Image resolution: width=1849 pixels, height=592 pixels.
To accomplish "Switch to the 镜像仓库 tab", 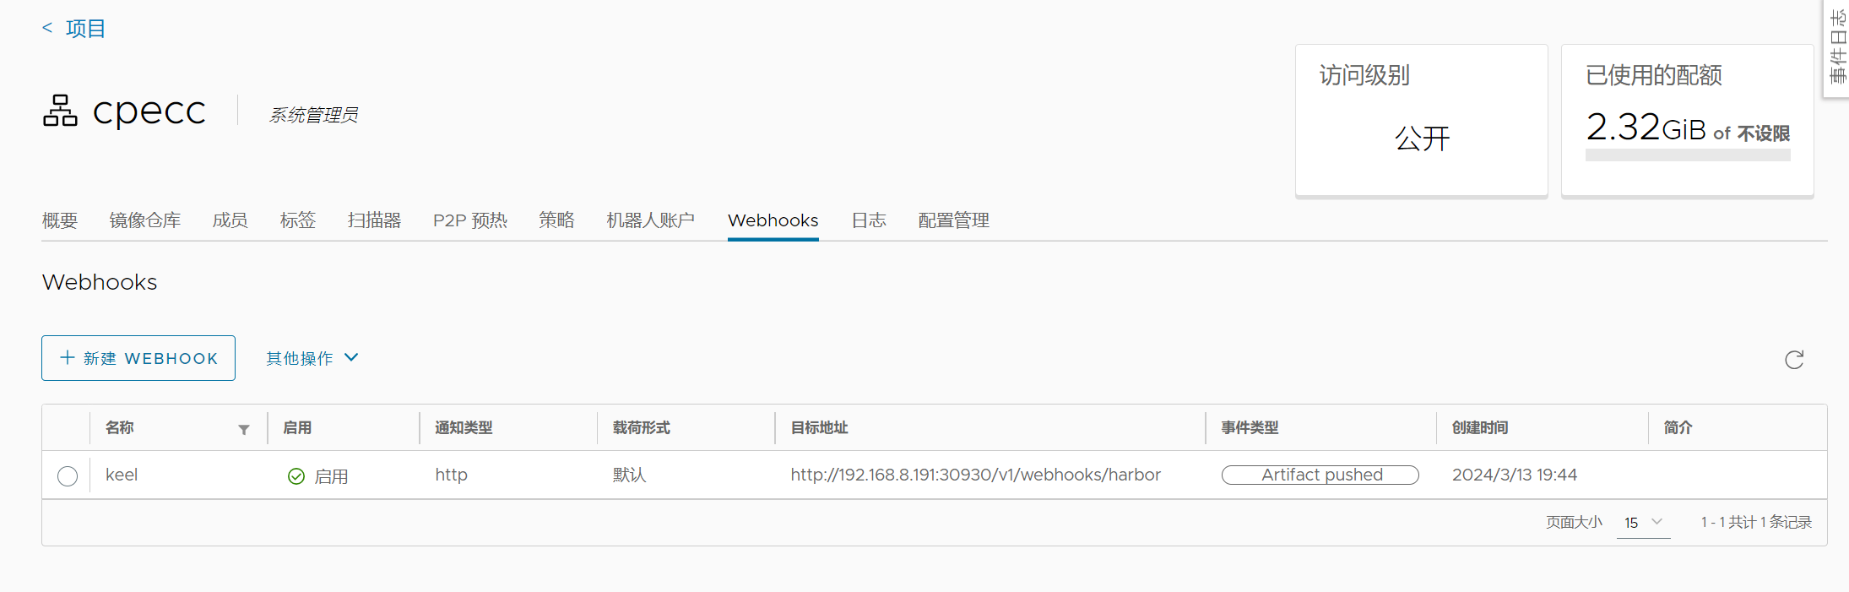I will (144, 220).
